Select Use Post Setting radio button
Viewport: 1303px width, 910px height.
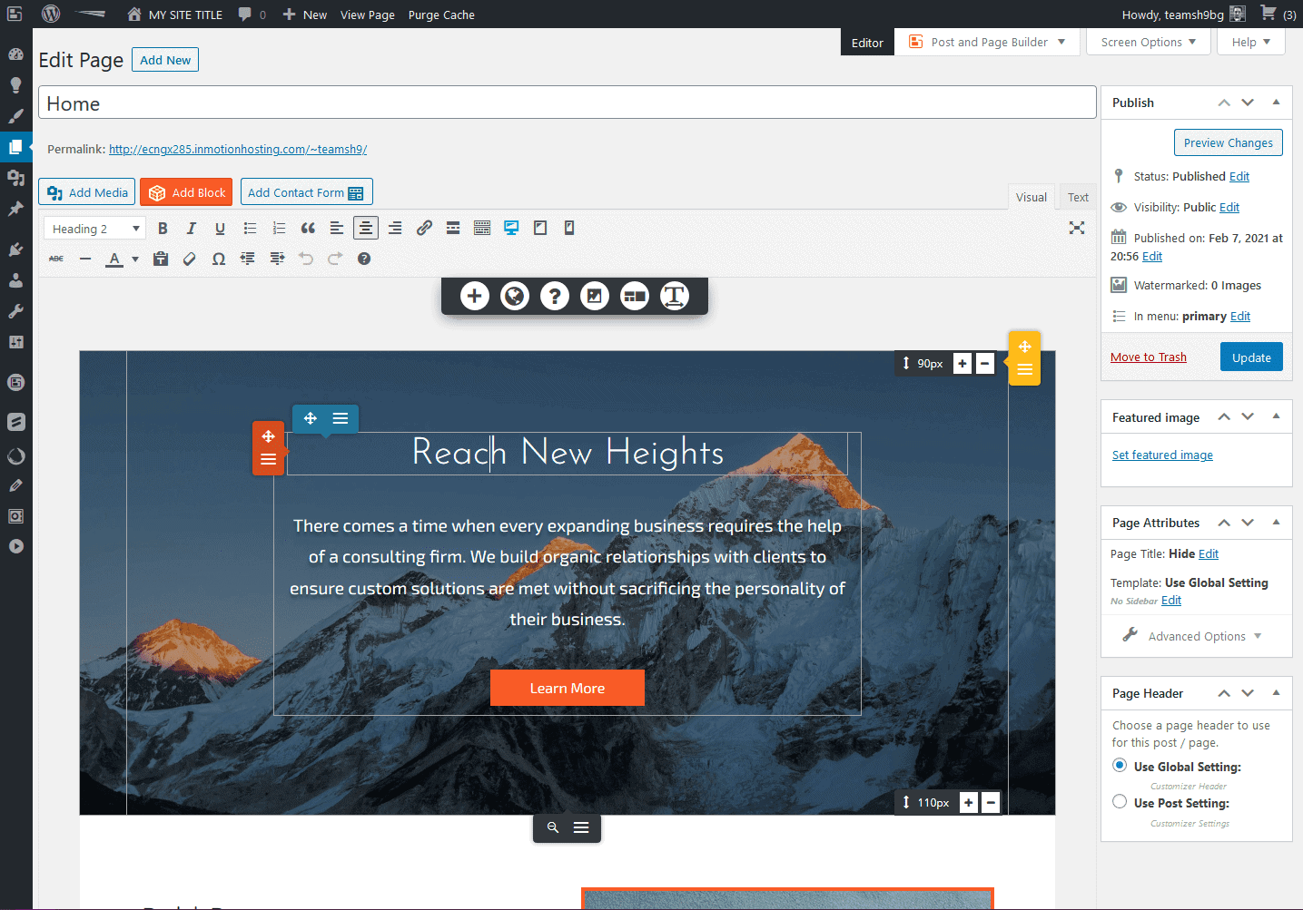click(x=1120, y=802)
